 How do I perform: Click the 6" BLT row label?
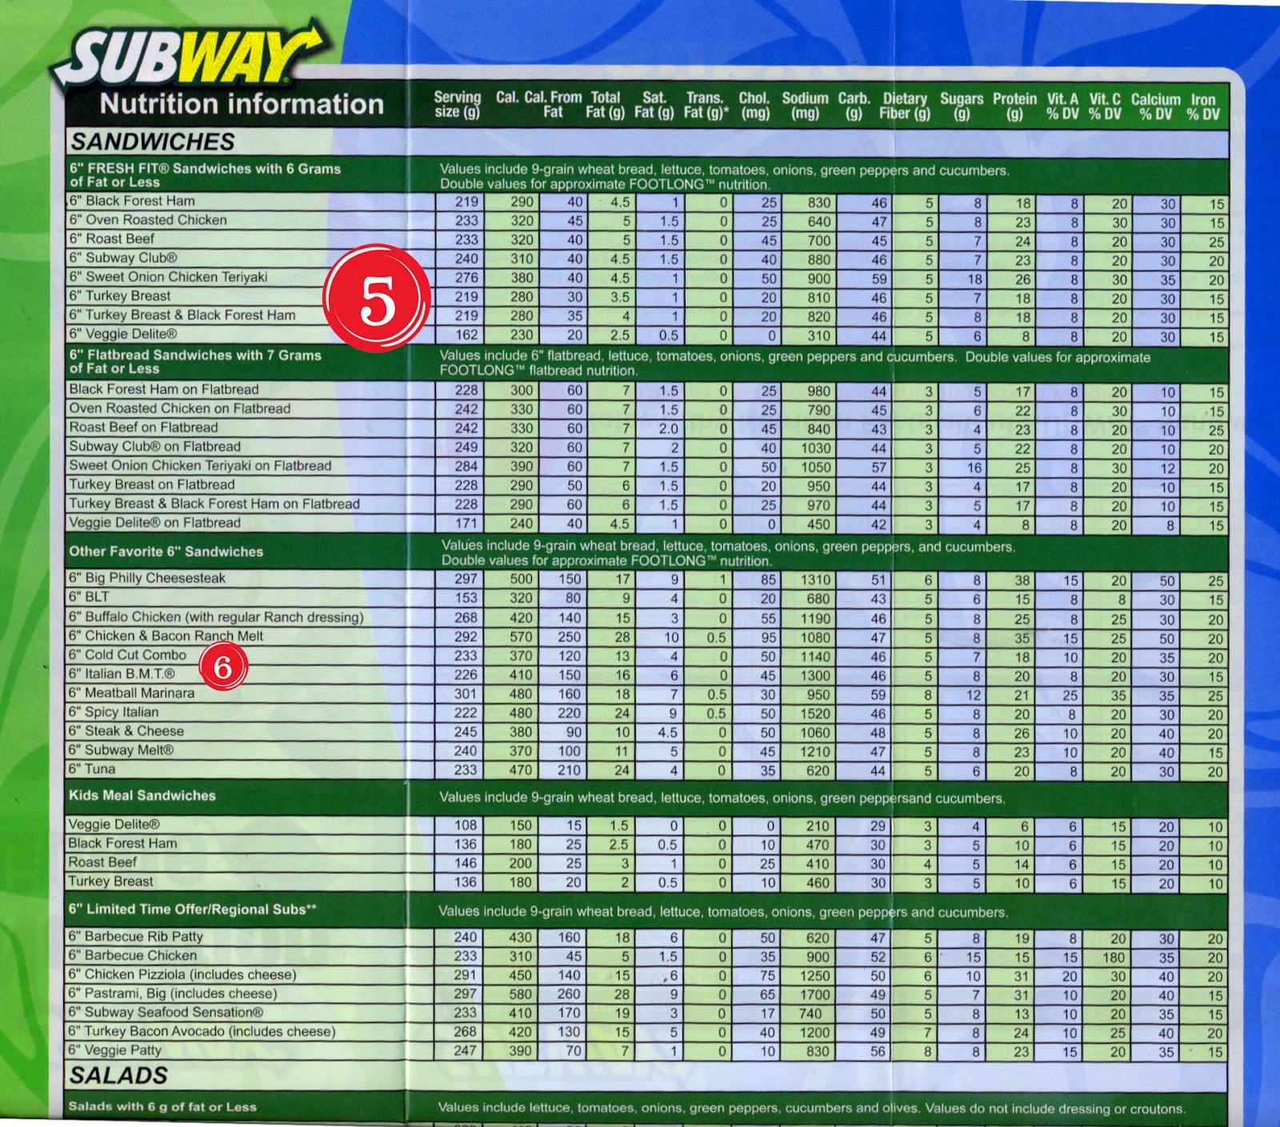coord(89,597)
